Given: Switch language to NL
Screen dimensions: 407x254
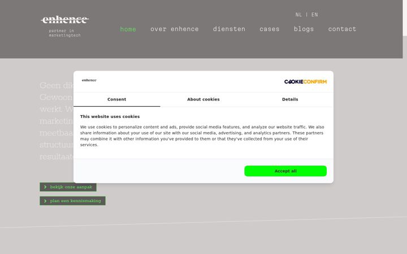Looking at the screenshot, I should click(x=298, y=15).
